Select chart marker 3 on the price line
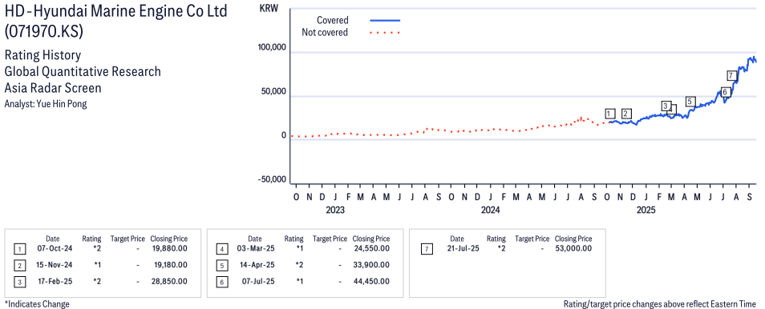 [666, 106]
